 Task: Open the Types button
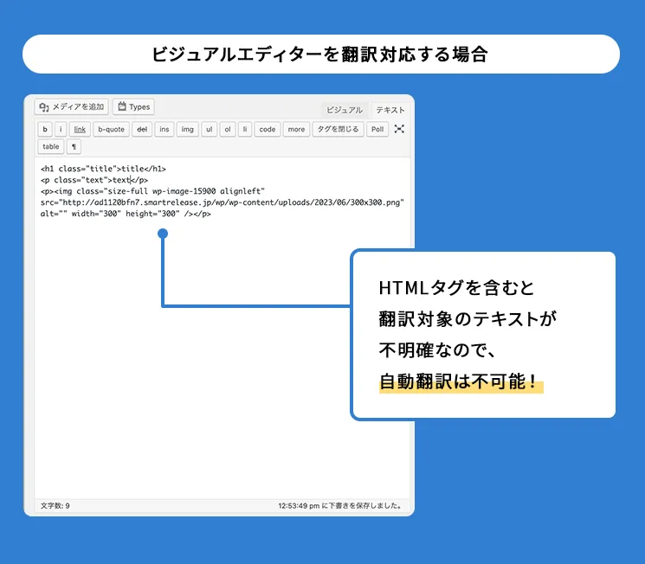(133, 107)
